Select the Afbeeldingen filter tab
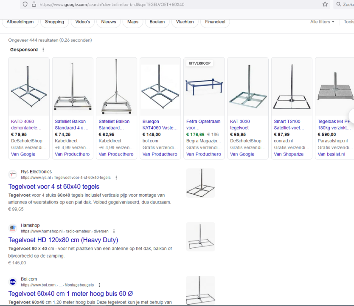The width and height of the screenshot is (354, 306). point(20,22)
